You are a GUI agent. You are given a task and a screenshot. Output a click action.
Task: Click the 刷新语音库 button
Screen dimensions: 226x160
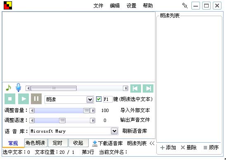(x=134, y=131)
